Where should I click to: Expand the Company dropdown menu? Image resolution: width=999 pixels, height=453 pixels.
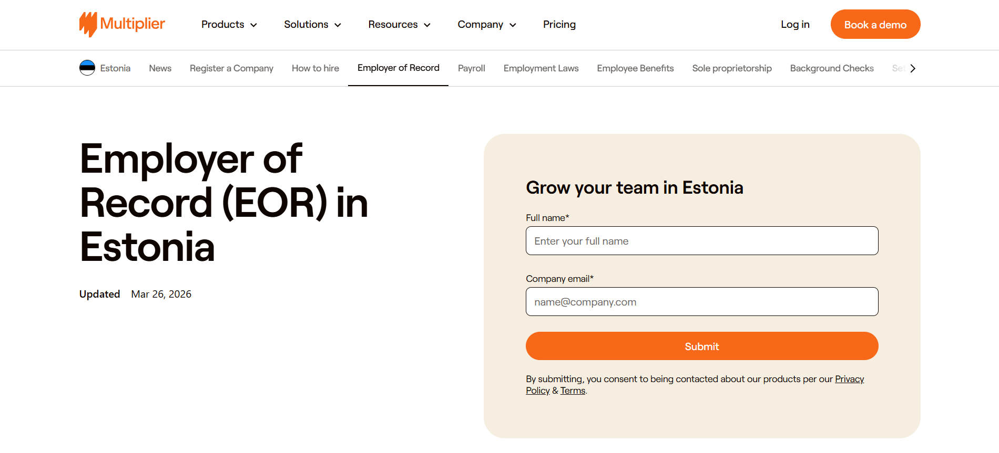click(x=487, y=25)
